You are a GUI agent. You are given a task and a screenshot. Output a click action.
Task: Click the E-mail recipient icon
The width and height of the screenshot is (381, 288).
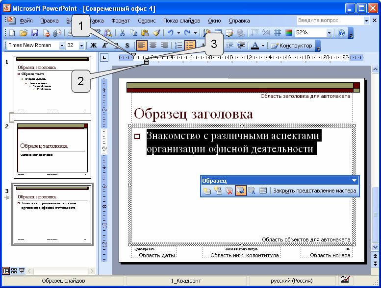pyautogui.click(x=57, y=33)
